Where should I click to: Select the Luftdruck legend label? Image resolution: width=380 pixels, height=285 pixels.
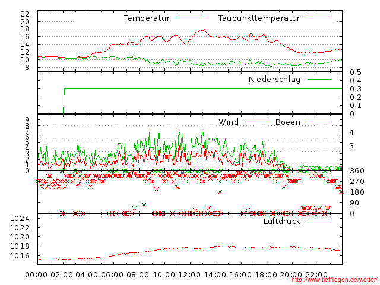click(x=282, y=221)
